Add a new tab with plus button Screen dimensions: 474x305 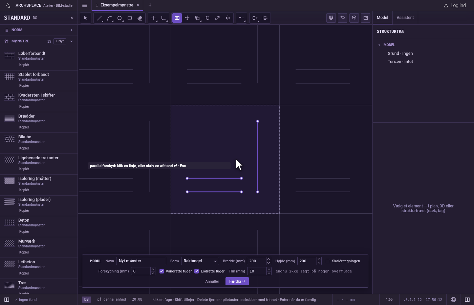coord(150,5)
